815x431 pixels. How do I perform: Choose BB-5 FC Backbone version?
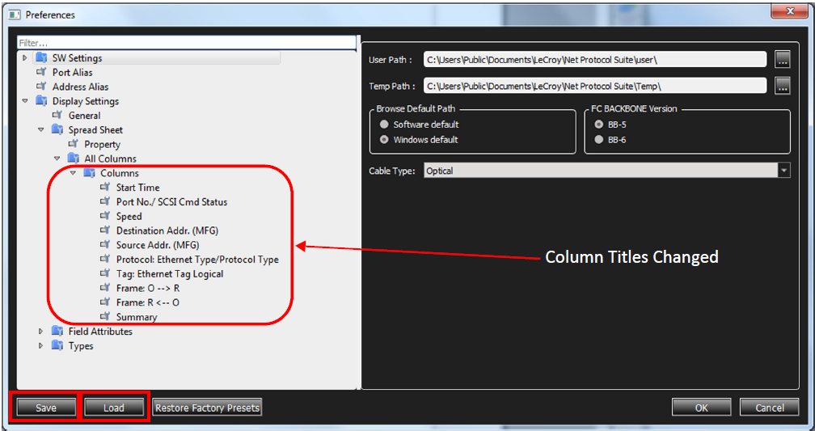pyautogui.click(x=599, y=125)
